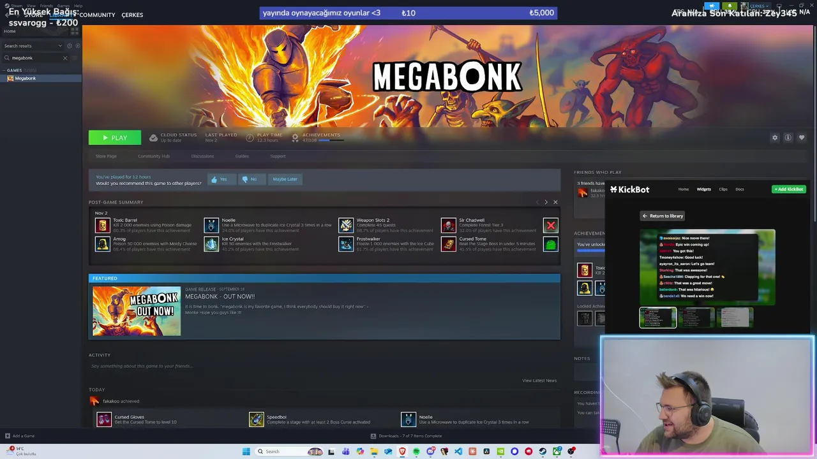Open the MEGABONK - OUT NOW!! news title
The image size is (817, 459).
220,296
